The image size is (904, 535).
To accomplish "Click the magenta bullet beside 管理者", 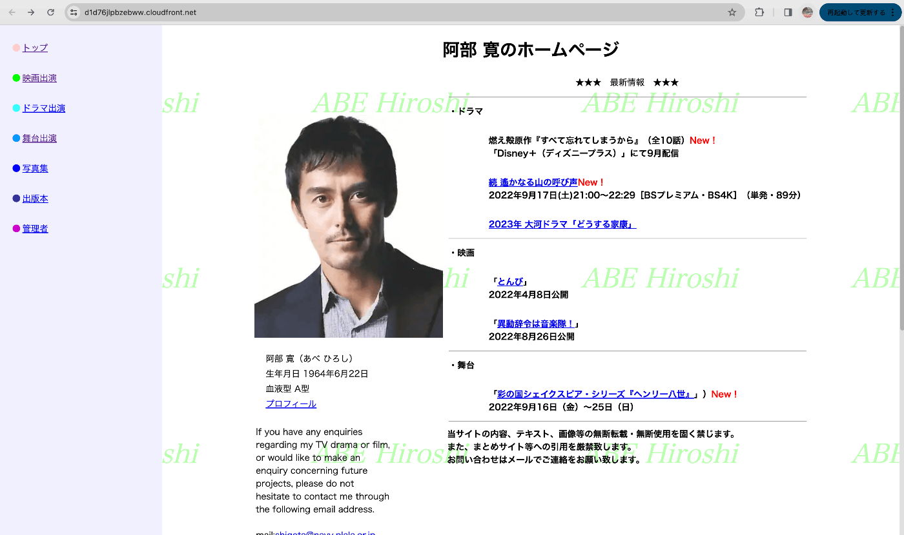I will [16, 229].
